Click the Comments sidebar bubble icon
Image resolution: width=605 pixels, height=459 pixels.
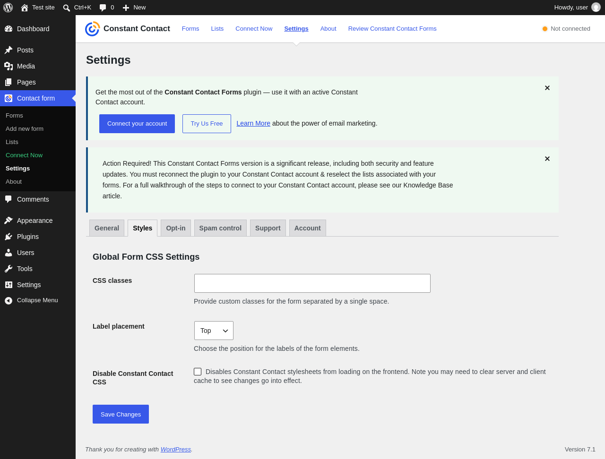[x=9, y=199]
